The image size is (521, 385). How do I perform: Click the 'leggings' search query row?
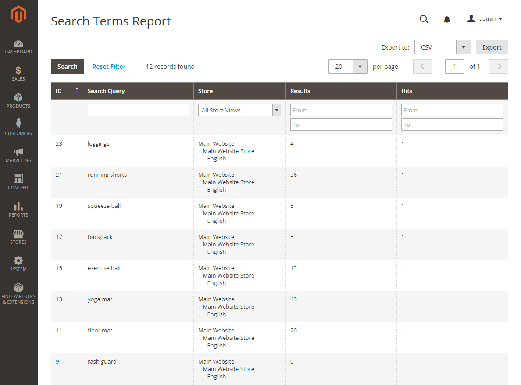click(279, 151)
